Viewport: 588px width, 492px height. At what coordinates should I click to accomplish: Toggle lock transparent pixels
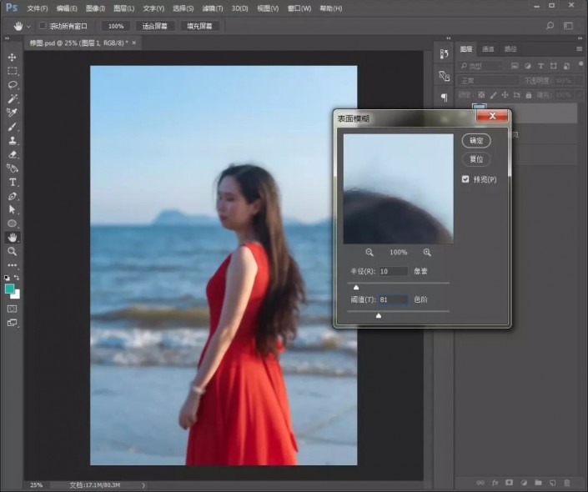(481, 95)
